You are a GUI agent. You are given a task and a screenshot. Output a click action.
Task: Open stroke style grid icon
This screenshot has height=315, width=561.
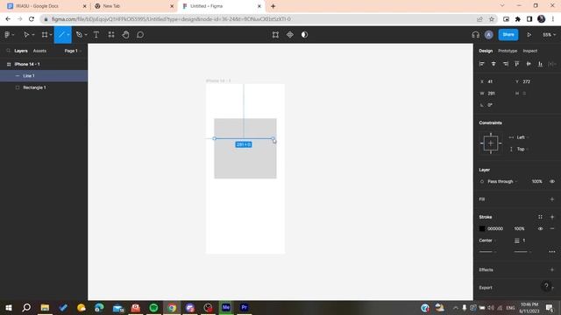(540, 217)
